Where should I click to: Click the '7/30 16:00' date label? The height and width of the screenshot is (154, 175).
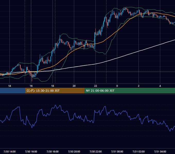31,151
